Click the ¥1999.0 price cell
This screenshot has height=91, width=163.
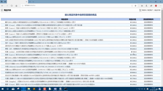(133, 40)
